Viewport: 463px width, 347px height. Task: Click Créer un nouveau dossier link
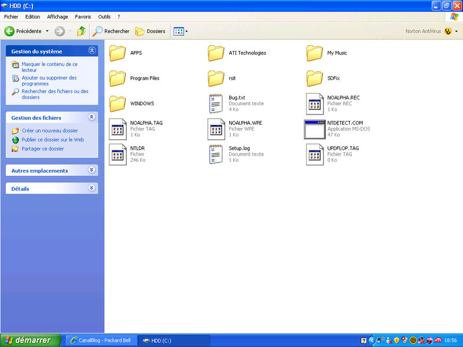point(49,131)
